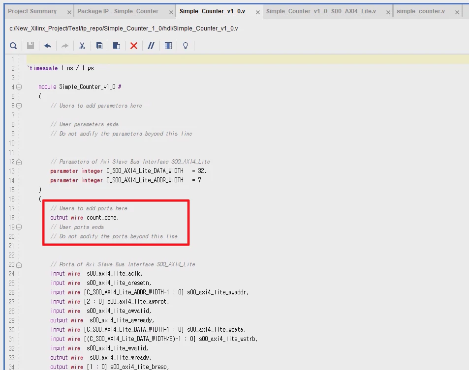The height and width of the screenshot is (370, 469).
Task: Click the C_S00_AXI4_Lite_DATA_WIDTH parameter line
Action: click(128, 171)
